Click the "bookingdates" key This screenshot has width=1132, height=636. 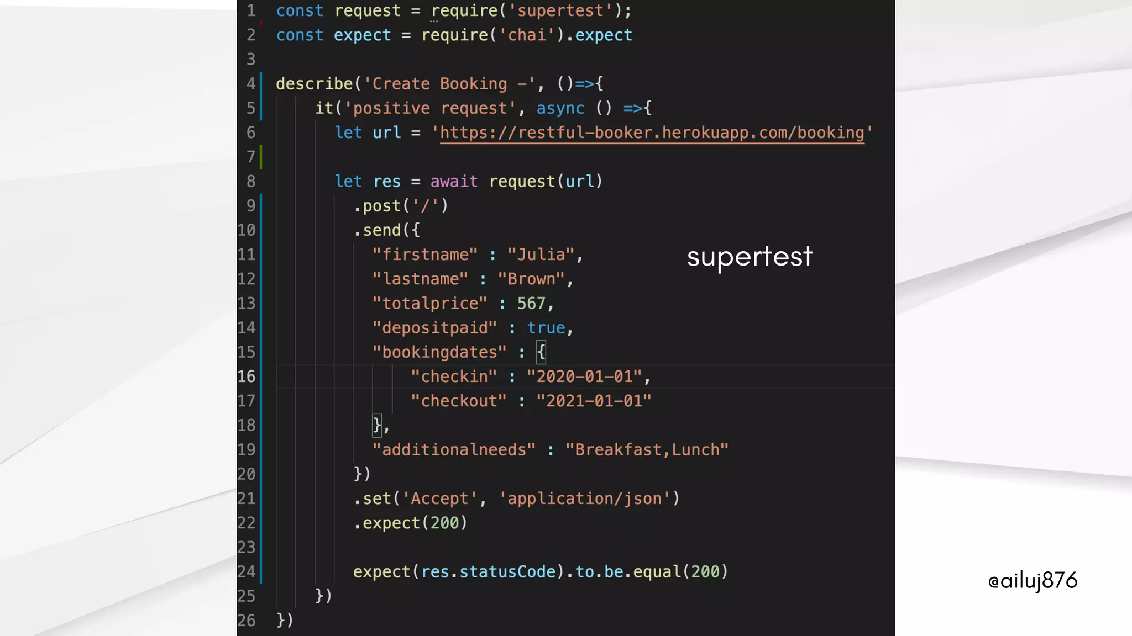point(439,352)
